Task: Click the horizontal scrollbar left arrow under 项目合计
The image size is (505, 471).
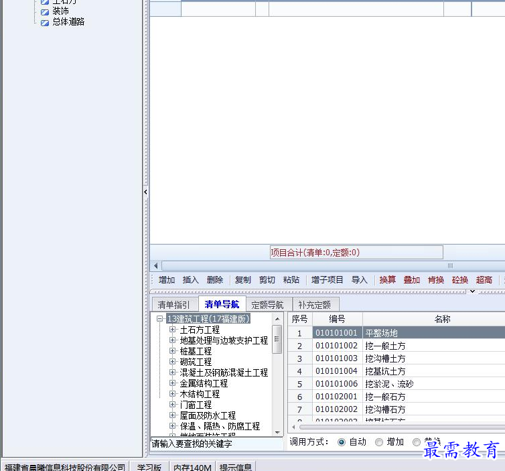Action: 156,266
